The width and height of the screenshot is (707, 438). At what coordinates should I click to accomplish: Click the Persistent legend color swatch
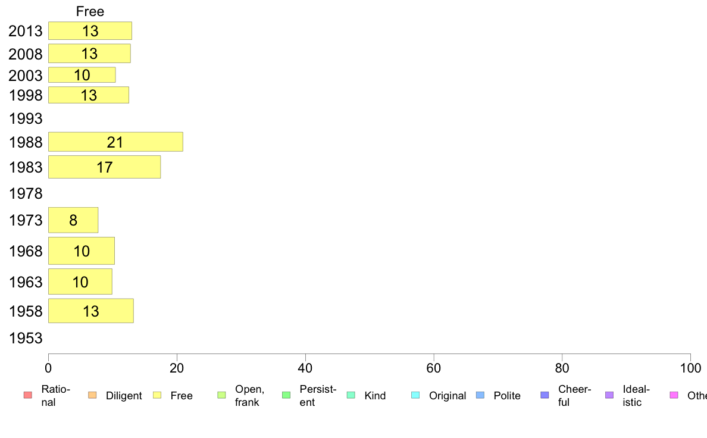point(286,395)
